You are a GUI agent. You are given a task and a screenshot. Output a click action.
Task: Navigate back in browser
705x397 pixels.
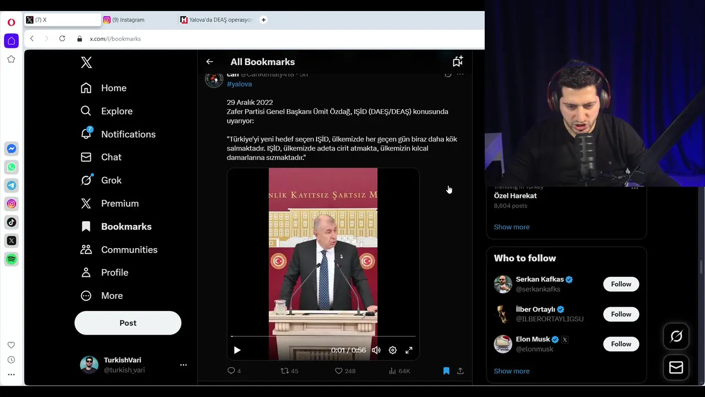[32, 39]
